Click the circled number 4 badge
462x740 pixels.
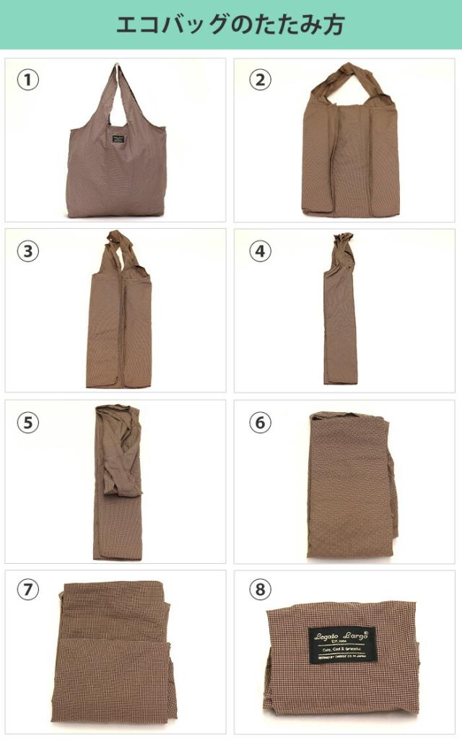(x=260, y=251)
